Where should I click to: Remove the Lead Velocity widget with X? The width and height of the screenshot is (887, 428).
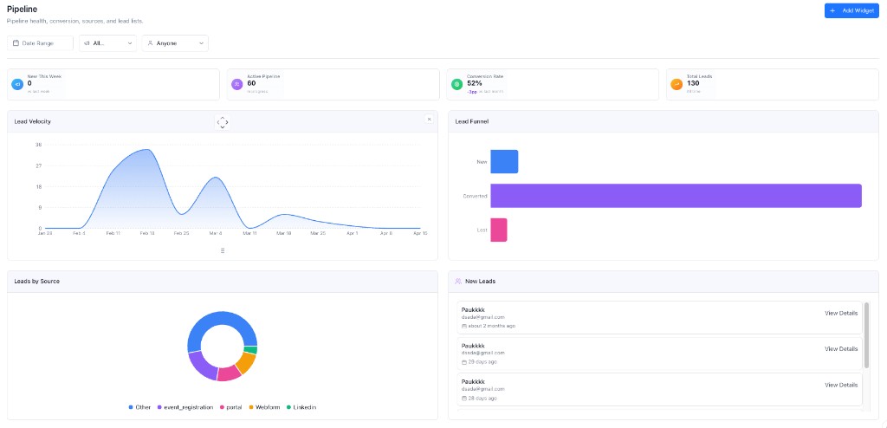[429, 119]
